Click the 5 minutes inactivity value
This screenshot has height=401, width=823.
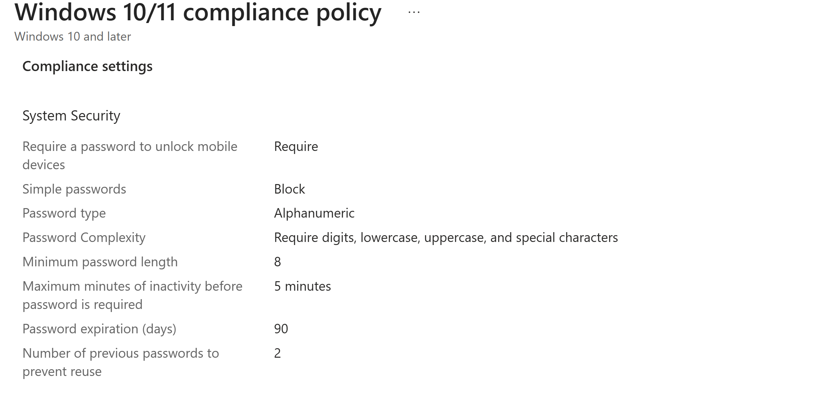coord(302,286)
